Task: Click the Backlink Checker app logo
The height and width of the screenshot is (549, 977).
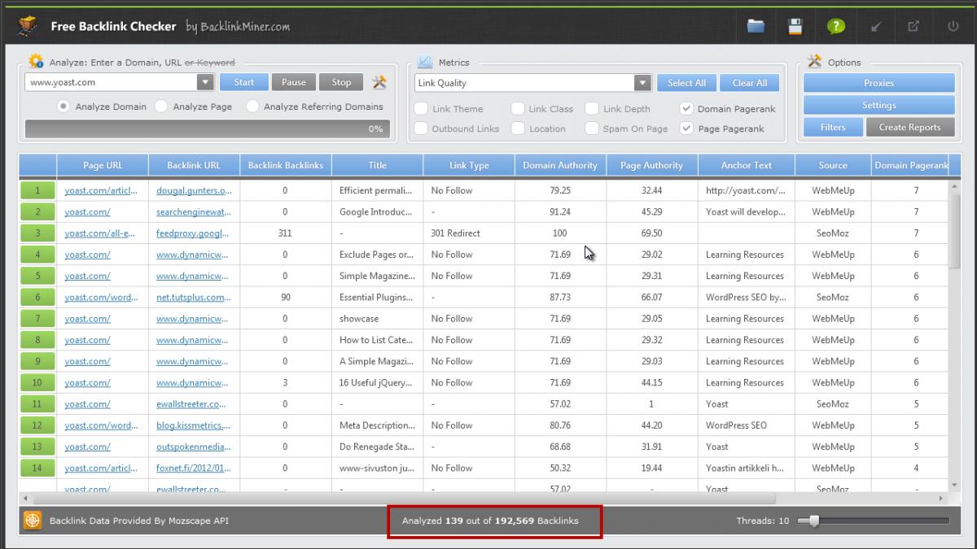Action: pos(28,26)
